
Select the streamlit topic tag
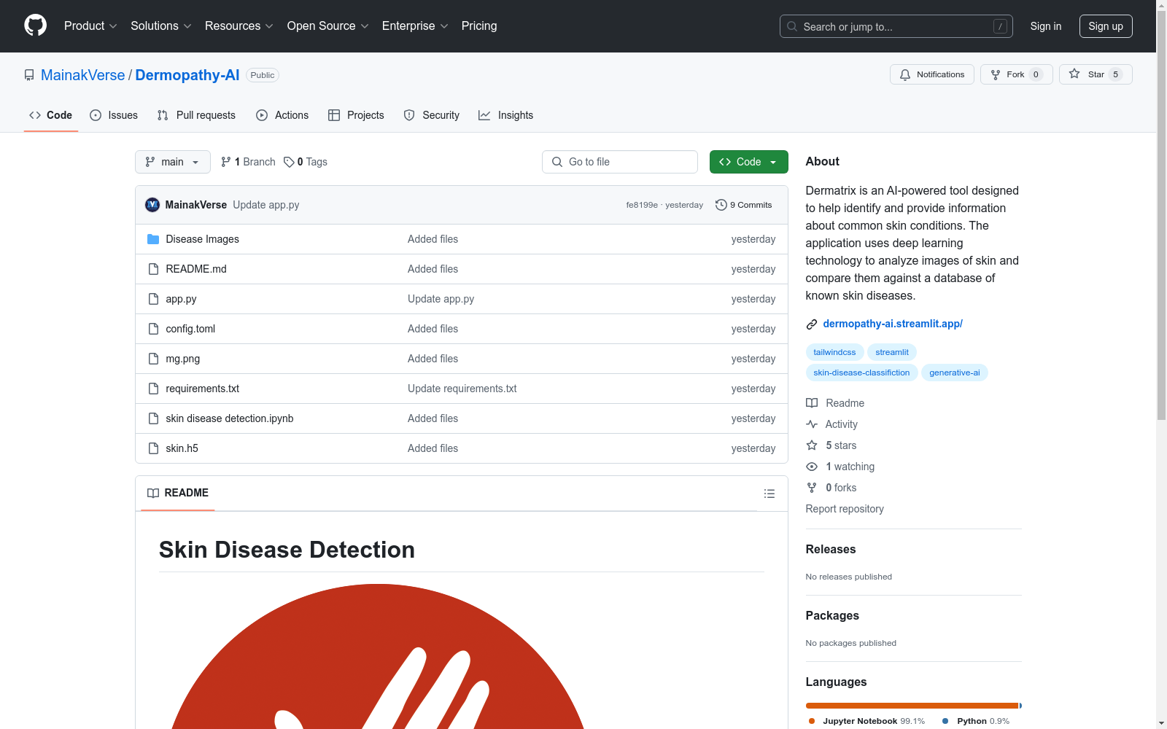point(892,352)
